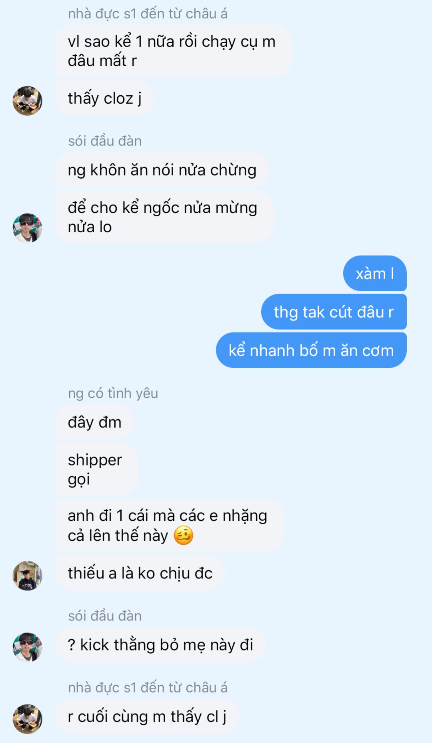Screen dimensions: 432x743
Task: Tap avatar next to "? kick thằng bỏ mẹ"
Action: point(28,647)
